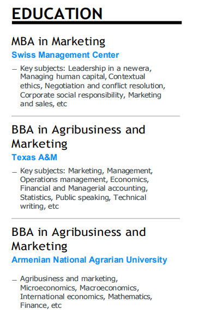Click the dash bullet before Leadership subjects
Image resolution: width=211 pixels, height=310 pixels.
[x=14, y=69]
